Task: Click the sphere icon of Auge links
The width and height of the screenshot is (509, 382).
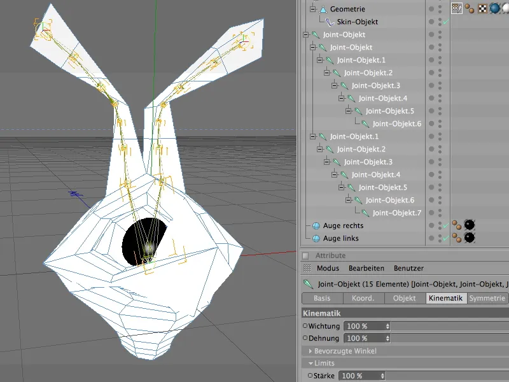Action: [x=316, y=238]
